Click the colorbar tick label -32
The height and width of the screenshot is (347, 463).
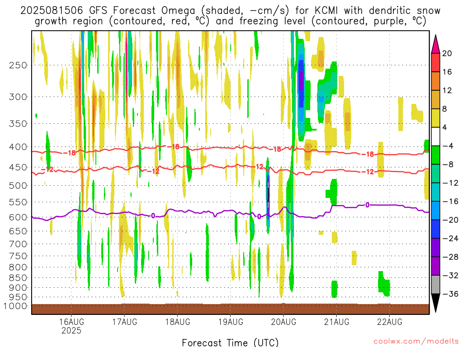(450, 275)
